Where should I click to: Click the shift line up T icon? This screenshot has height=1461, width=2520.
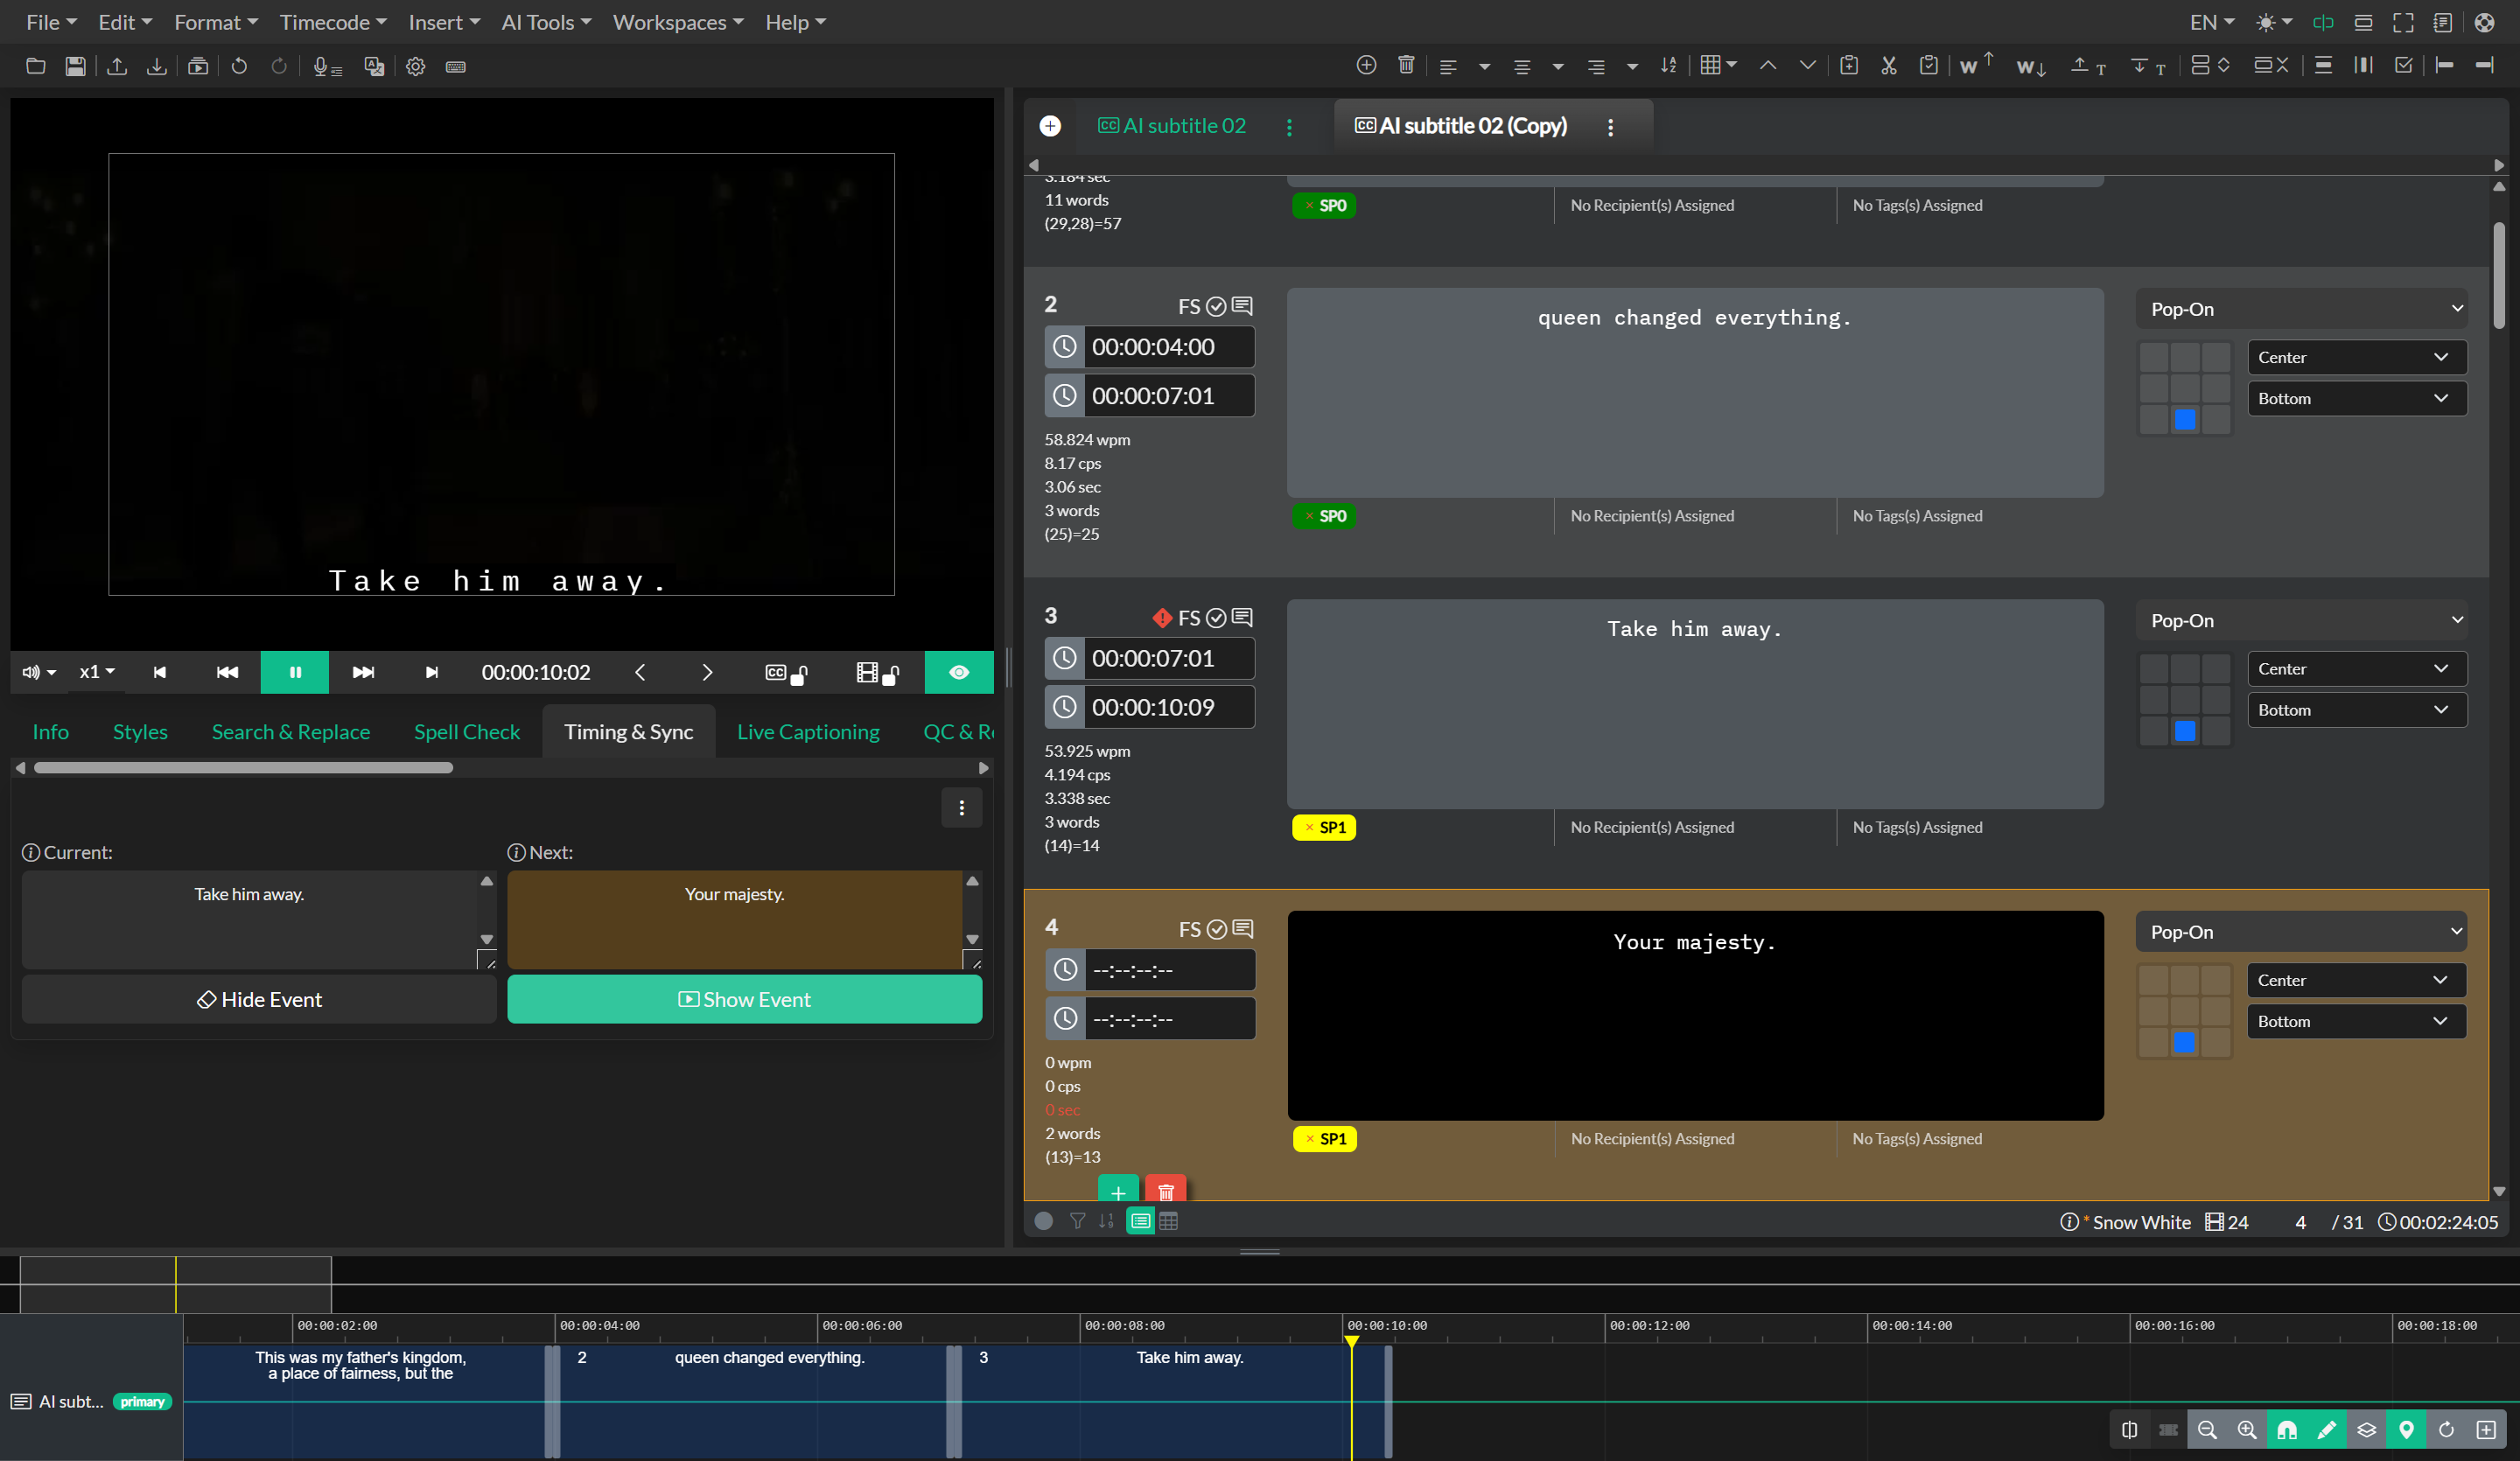(x=2088, y=65)
